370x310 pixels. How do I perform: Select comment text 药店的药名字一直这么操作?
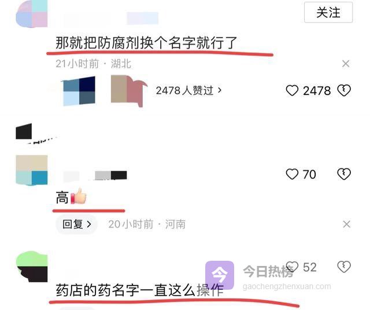pos(140,290)
